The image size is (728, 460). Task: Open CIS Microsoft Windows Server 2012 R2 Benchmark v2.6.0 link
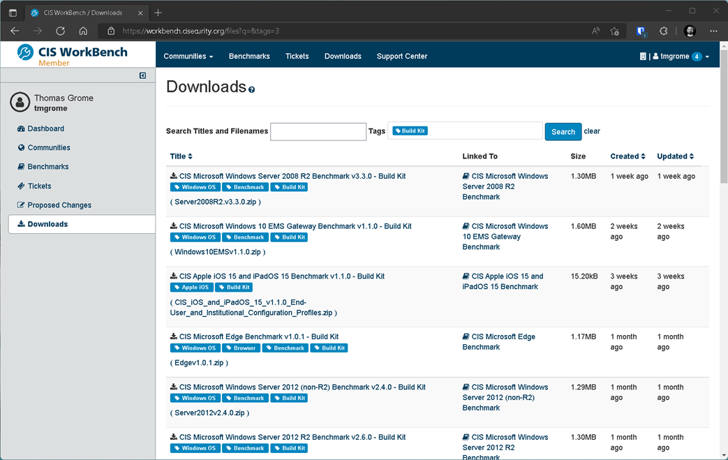point(292,437)
